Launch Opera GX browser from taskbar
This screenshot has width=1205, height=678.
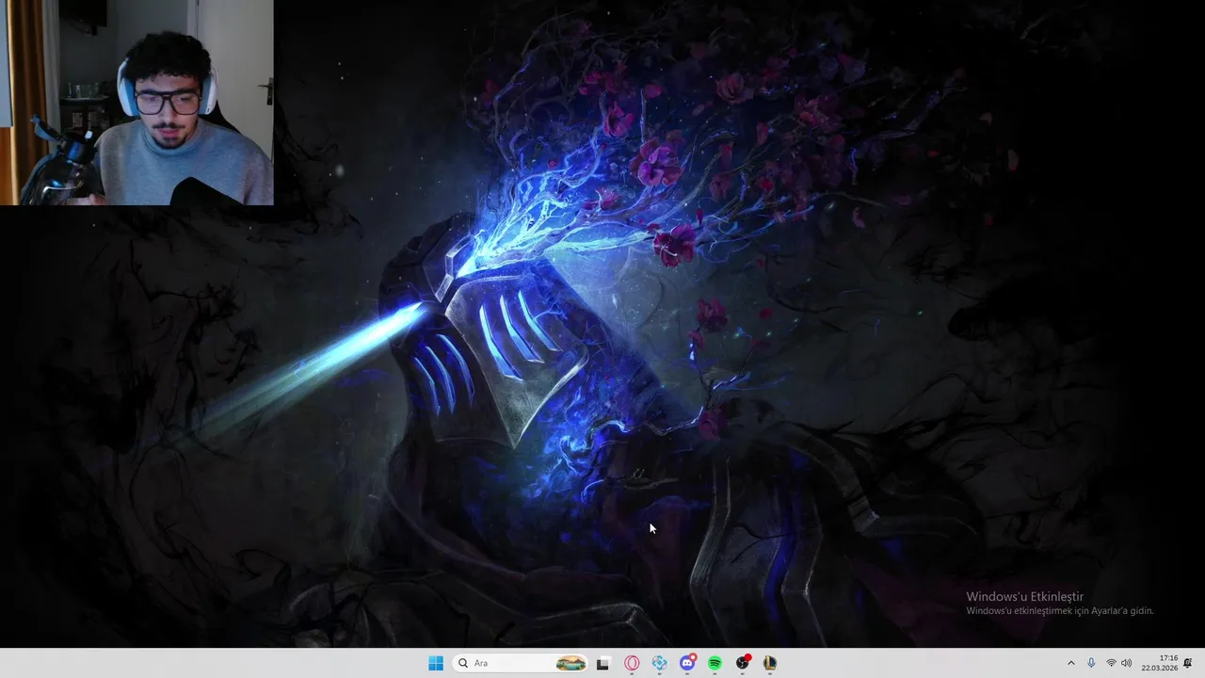coord(632,663)
